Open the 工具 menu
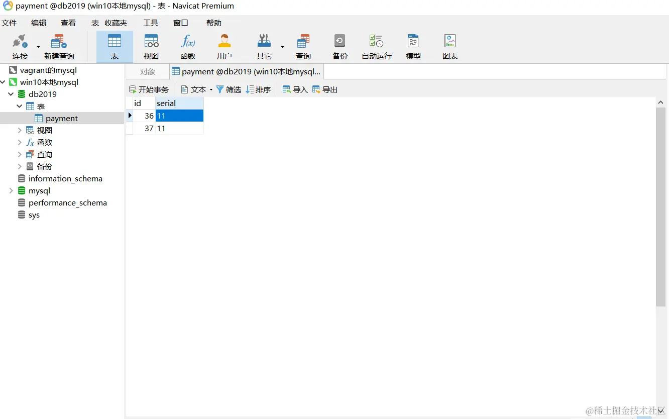Image resolution: width=669 pixels, height=419 pixels. click(x=151, y=23)
